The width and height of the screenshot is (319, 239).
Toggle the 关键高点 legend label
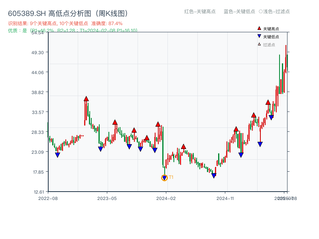[271, 29]
